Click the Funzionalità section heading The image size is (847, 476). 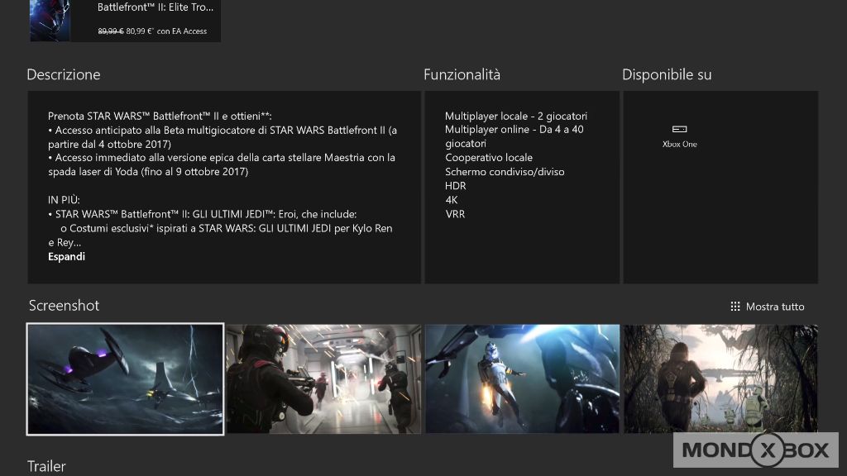click(462, 74)
